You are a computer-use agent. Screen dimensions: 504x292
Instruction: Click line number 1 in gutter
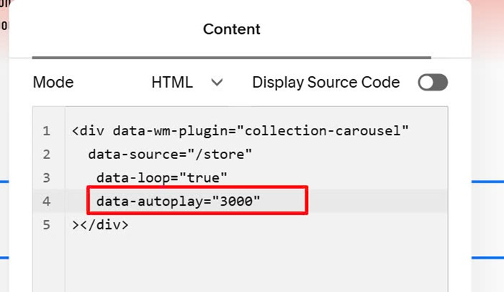[47, 131]
